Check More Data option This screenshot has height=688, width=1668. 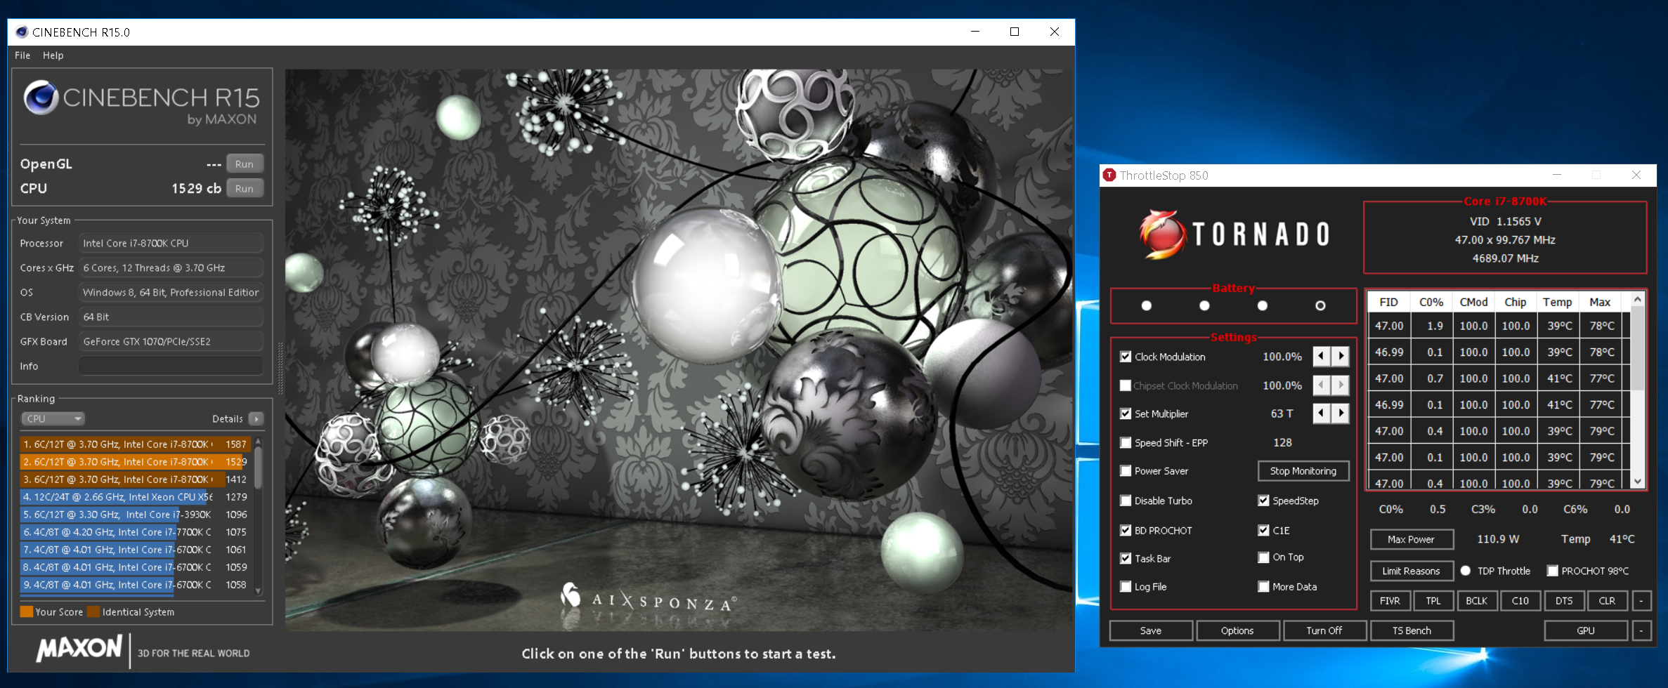coord(1263,587)
